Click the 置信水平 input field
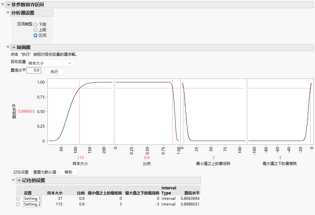 34,70
